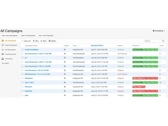Click tag icon for Voice Broadcast, 7/30/13 10:28 AM
Screen dimensions: 168x126
[65, 54]
